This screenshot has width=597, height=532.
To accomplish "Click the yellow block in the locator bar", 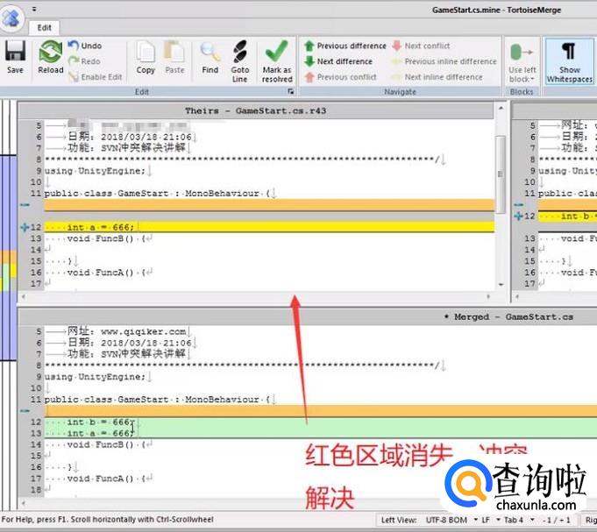I will point(11,271).
